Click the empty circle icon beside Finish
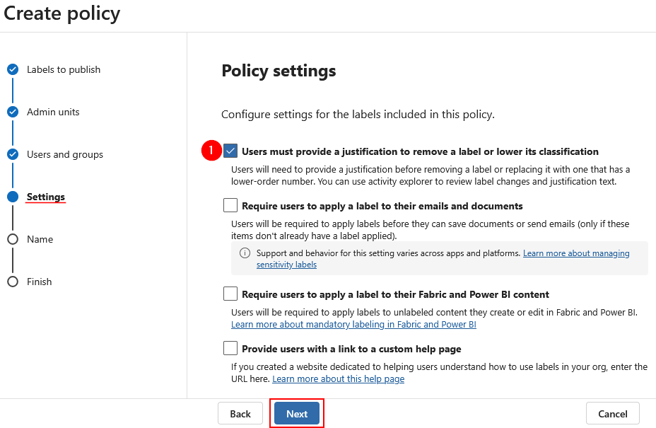This screenshot has height=428, width=656. [13, 282]
